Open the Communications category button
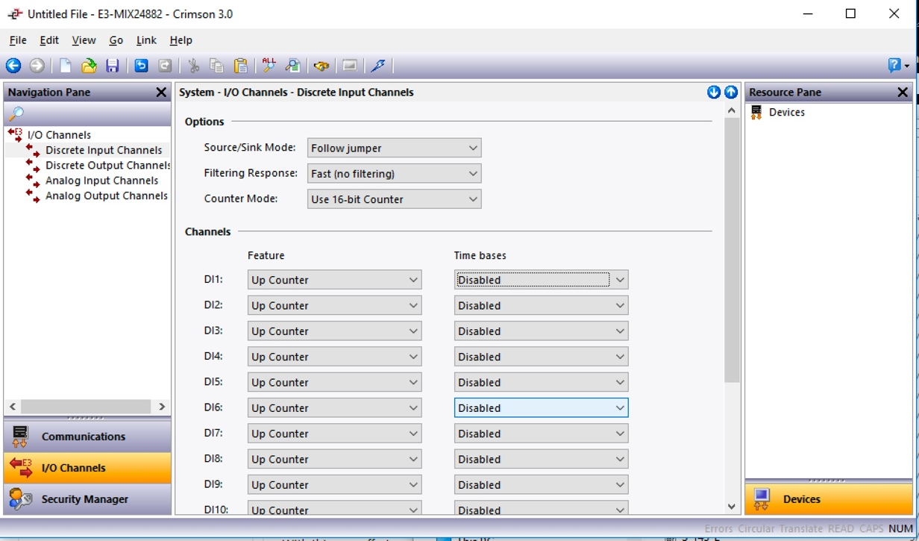This screenshot has width=919, height=541. 87,437
